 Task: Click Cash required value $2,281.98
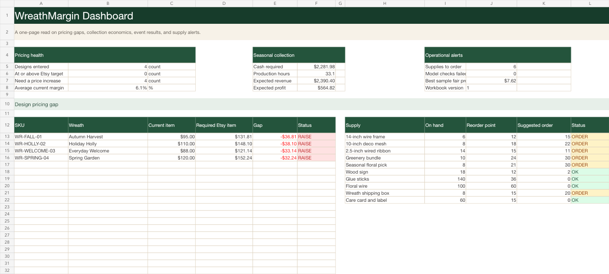pyautogui.click(x=316, y=67)
